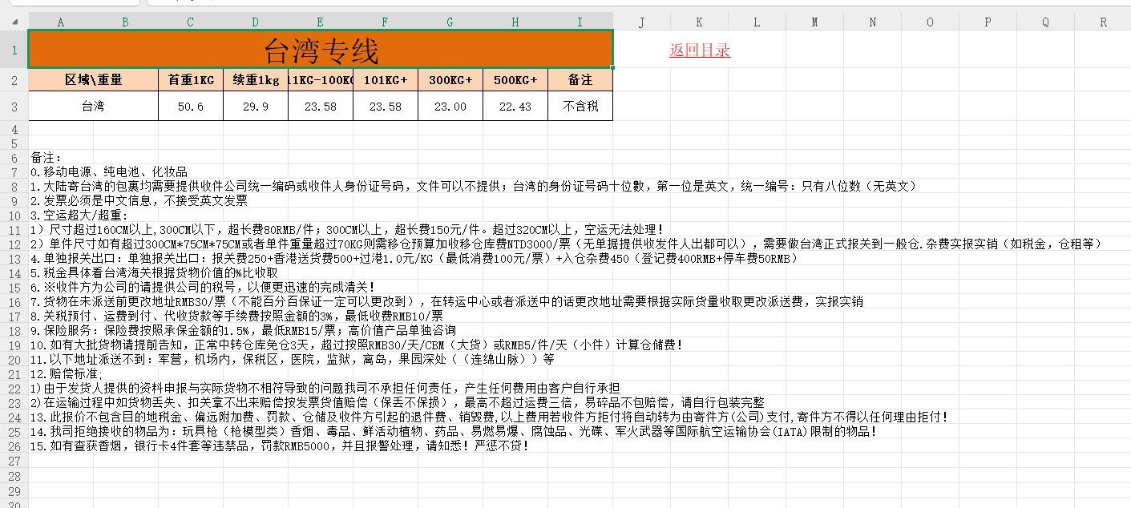Select column M header
1131x508 pixels.
pos(815,22)
